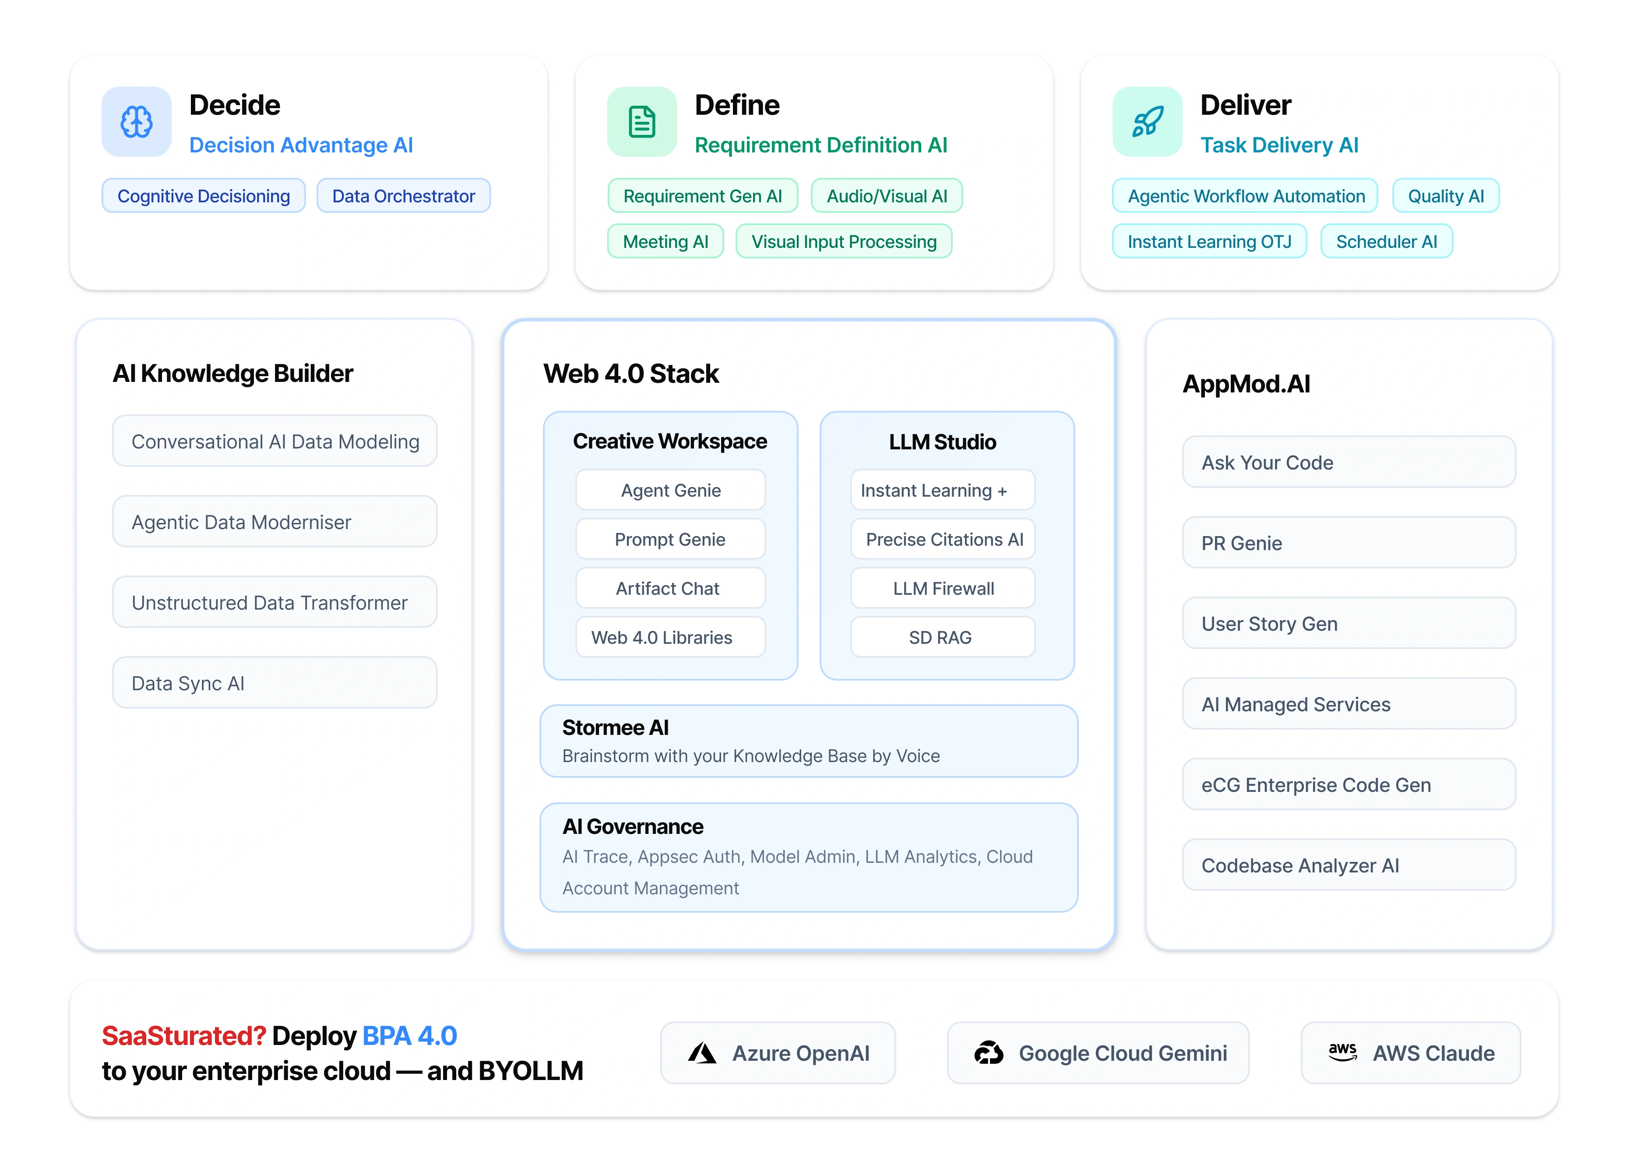Click the Azure logo icon

coord(701,1053)
